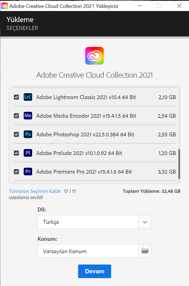189x286 pixels.
Task: Click the Creative Cloud rainbow logo
Action: coord(95,56)
